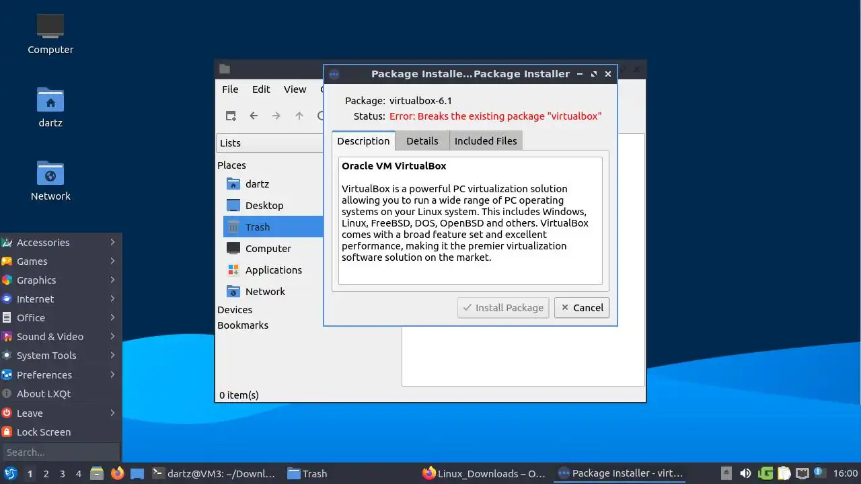Click the green tray icon
The width and height of the screenshot is (861, 484).
pos(765,473)
